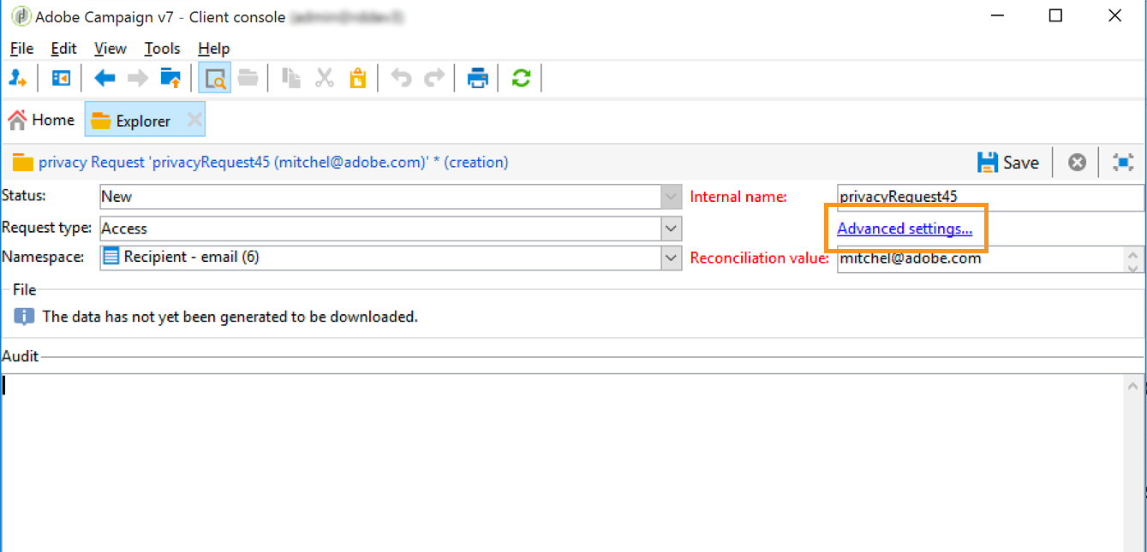Click the Audit section heading
The height and width of the screenshot is (552, 1147).
[20, 356]
